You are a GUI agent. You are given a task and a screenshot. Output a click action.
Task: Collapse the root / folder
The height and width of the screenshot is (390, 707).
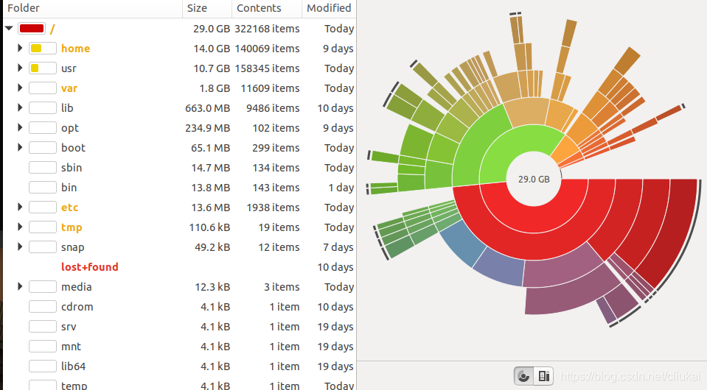pos(9,29)
